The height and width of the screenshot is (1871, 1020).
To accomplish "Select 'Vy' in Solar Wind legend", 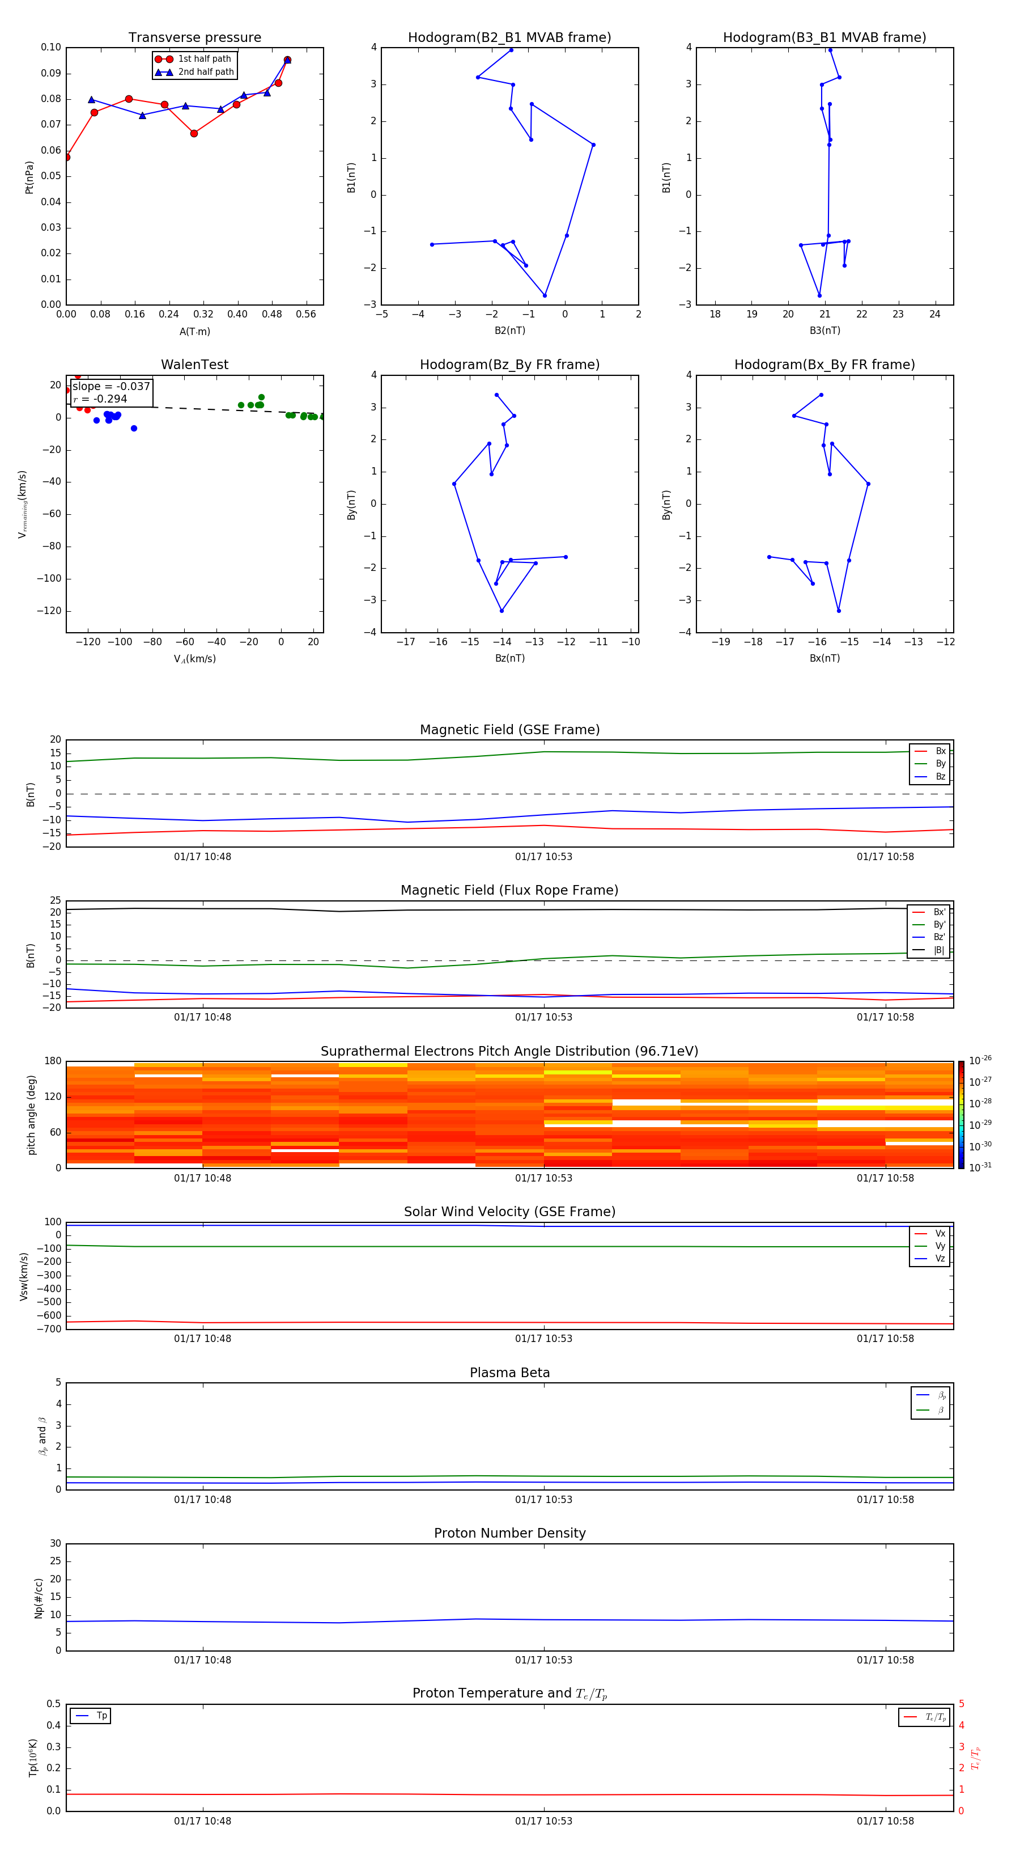I will coord(930,1246).
